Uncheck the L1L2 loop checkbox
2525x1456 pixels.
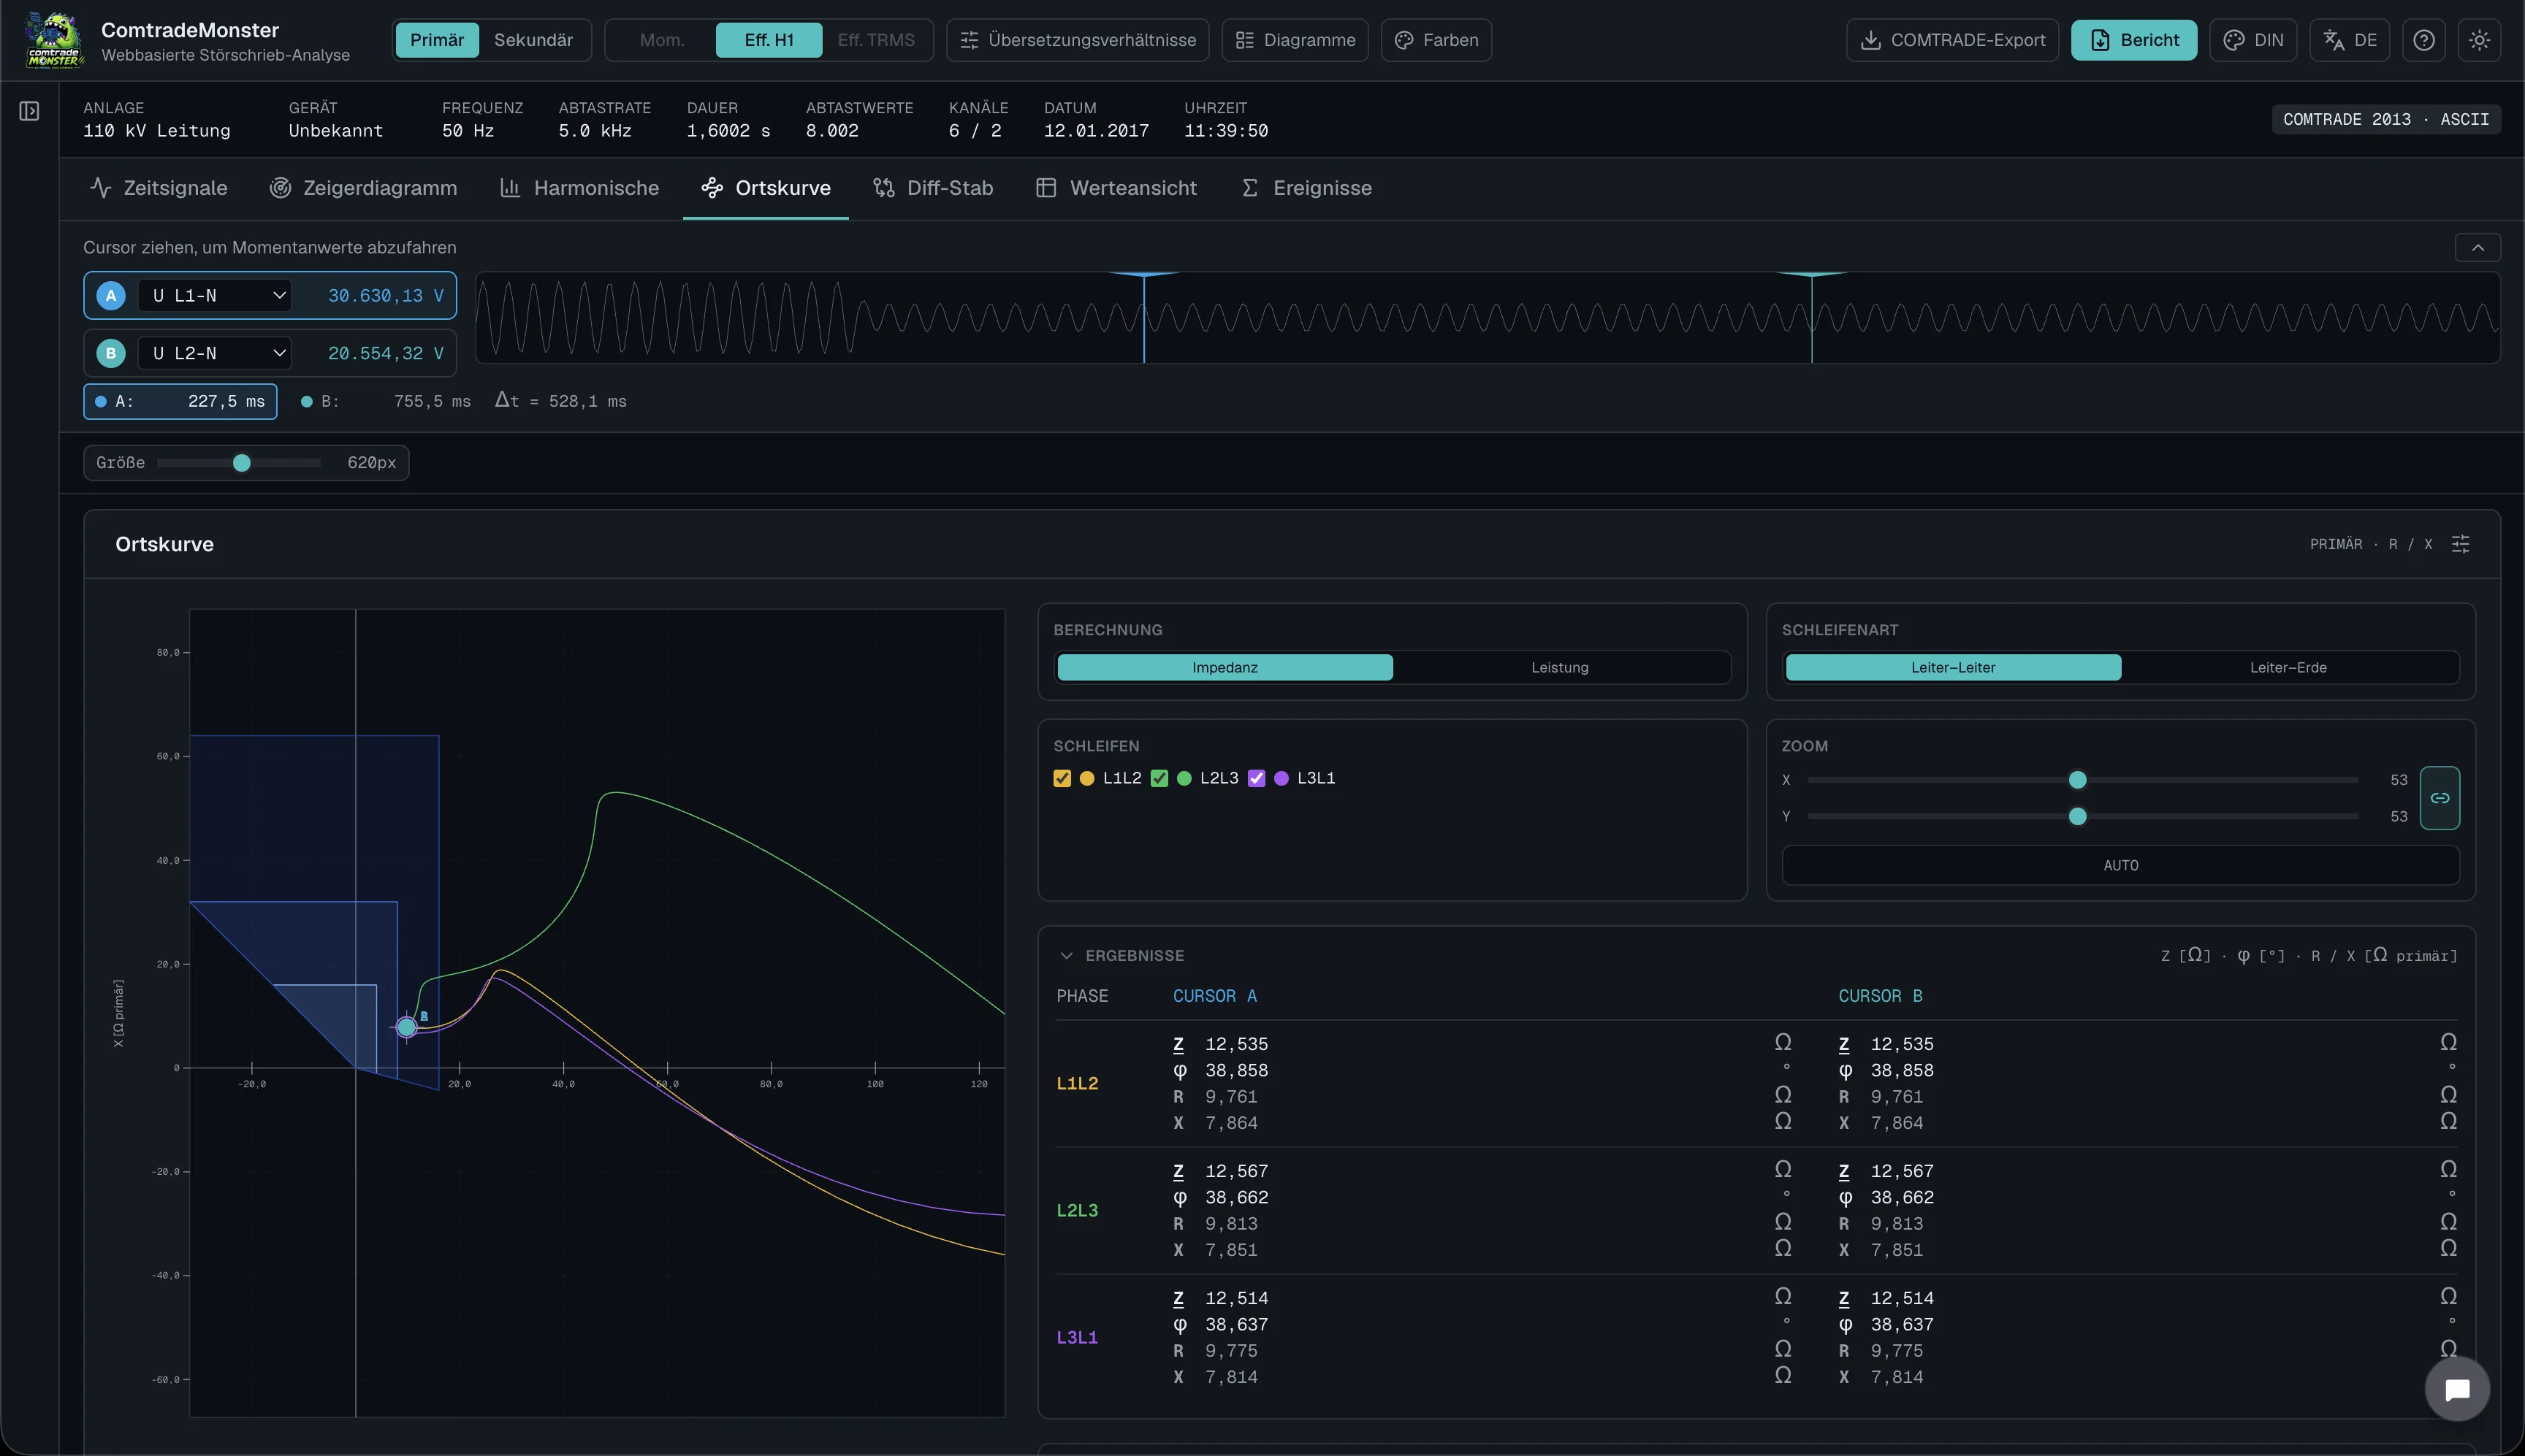coord(1062,778)
